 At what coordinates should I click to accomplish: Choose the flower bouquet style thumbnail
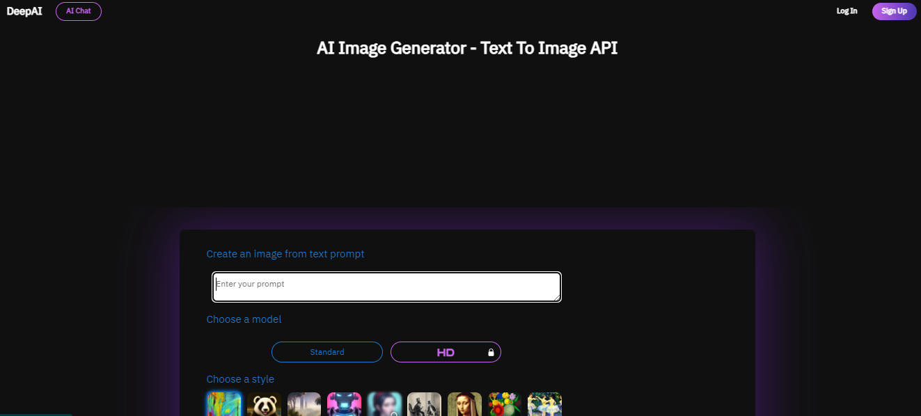pyautogui.click(x=505, y=404)
